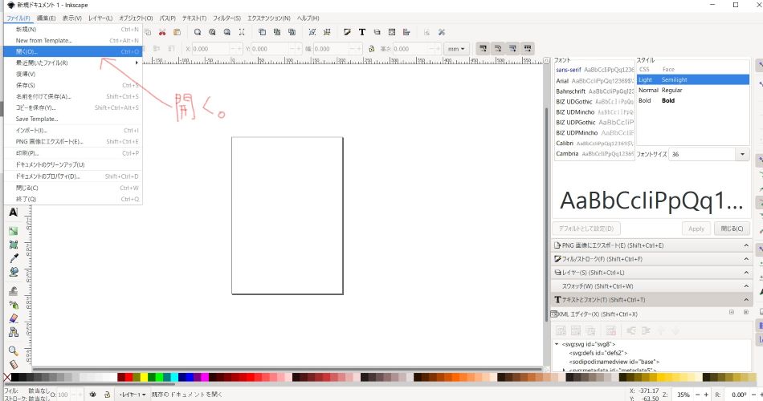Select svg:defs node in XML editor

[x=598, y=353]
